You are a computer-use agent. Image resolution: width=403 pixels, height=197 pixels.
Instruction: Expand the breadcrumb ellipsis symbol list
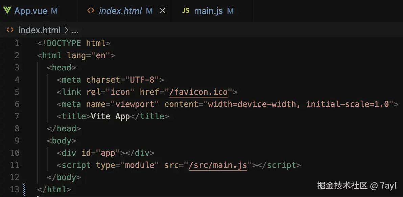point(75,30)
